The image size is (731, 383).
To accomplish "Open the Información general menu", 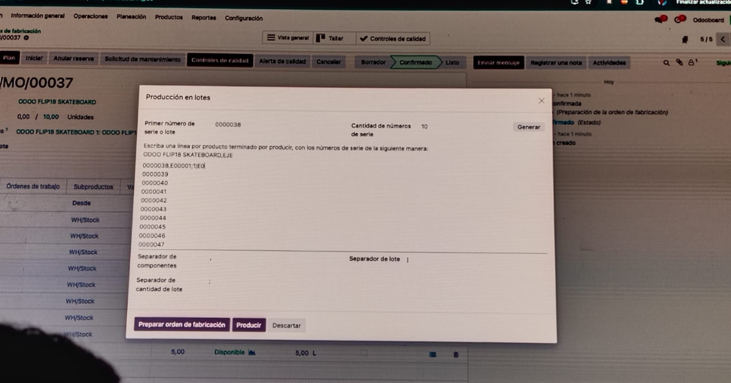I will [x=38, y=16].
